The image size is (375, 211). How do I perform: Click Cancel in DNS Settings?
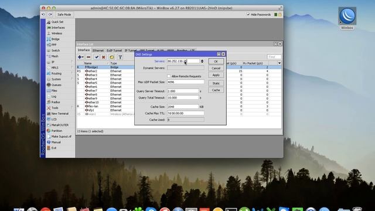pyautogui.click(x=216, y=68)
